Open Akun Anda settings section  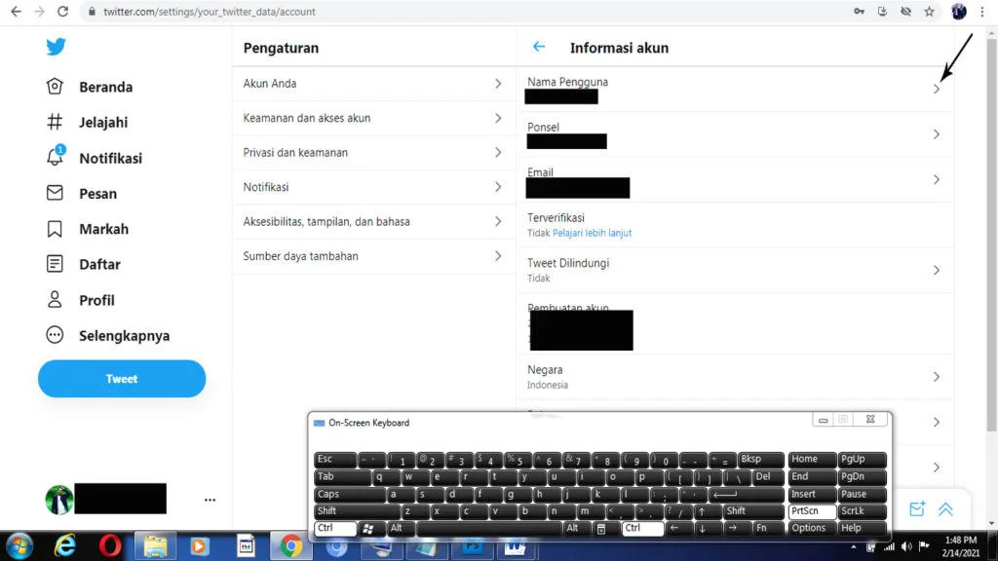coord(373,84)
